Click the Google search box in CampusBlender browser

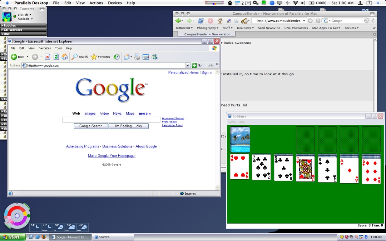click(x=346, y=21)
